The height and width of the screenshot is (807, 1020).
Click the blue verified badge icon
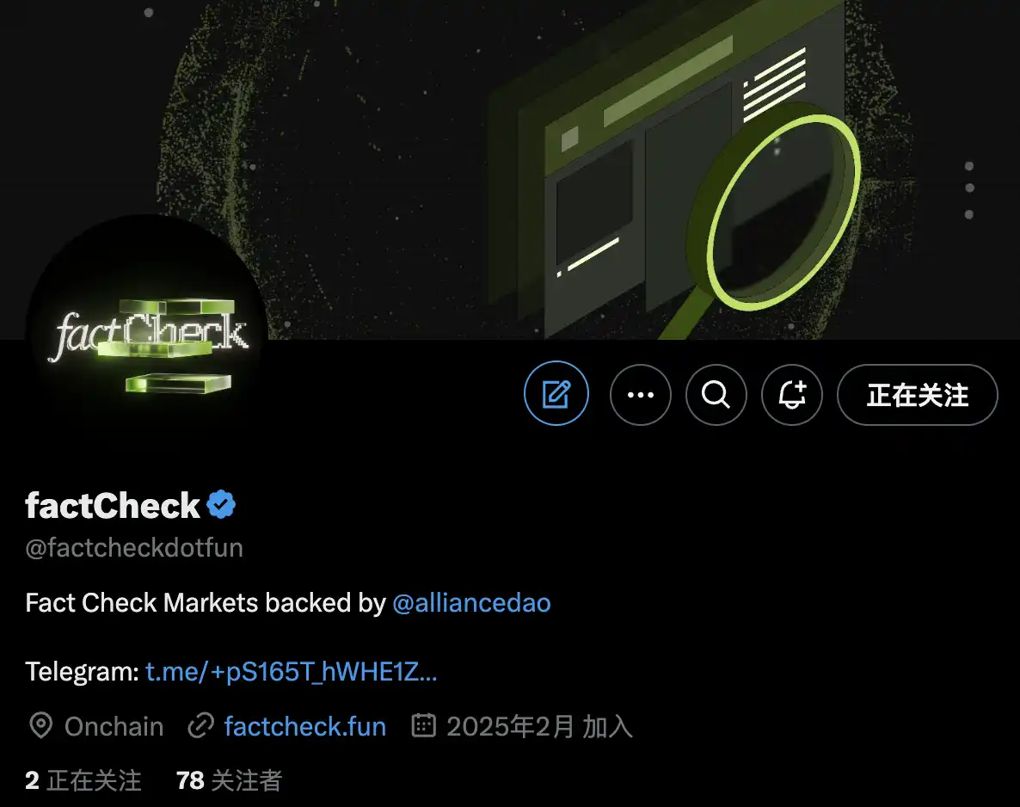point(221,505)
